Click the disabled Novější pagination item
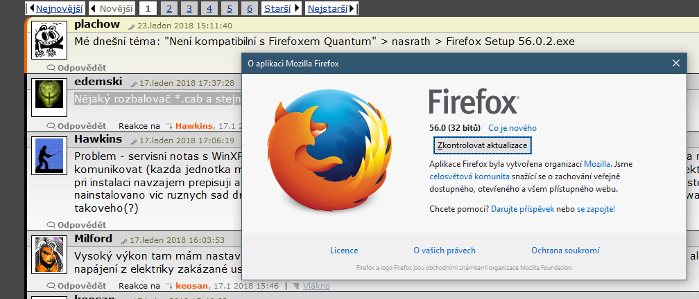The height and width of the screenshot is (299, 699). [x=112, y=8]
